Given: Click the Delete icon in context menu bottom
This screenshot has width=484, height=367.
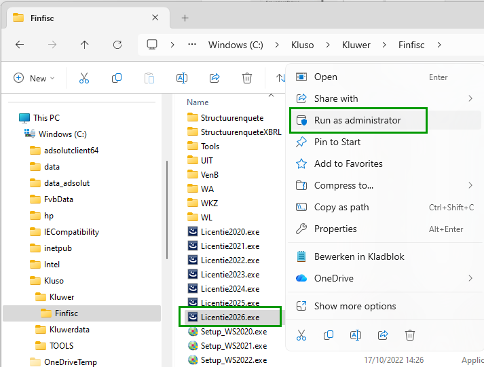Looking at the screenshot, I should coord(410,334).
